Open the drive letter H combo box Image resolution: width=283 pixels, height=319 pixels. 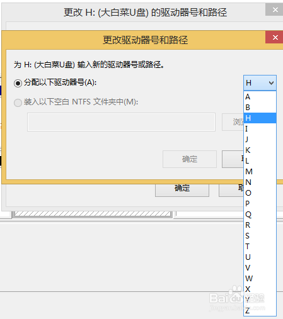[x=260, y=83]
